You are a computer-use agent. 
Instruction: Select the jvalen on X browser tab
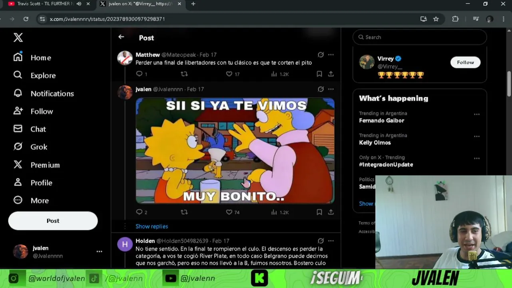pos(140,4)
